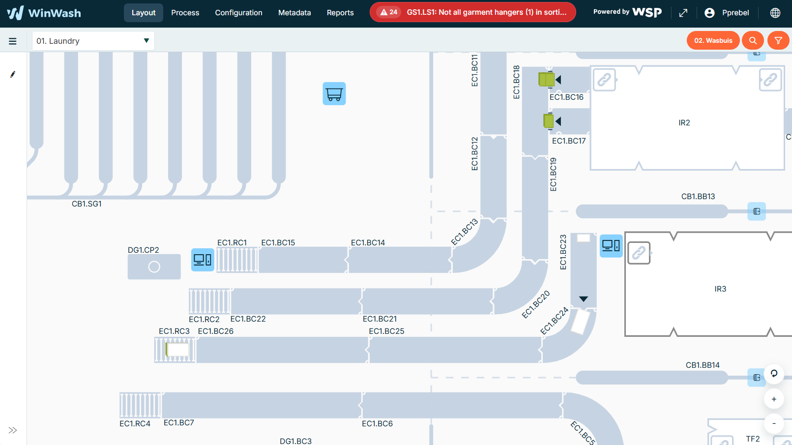
Task: Click the orange search button
Action: [753, 41]
